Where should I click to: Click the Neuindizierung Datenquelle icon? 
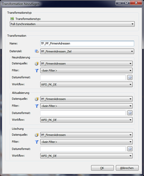coord(37,64)
